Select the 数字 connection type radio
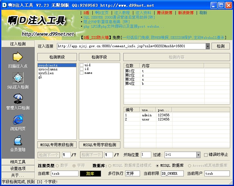The width and height of the screenshot is (234, 186). click(57, 165)
